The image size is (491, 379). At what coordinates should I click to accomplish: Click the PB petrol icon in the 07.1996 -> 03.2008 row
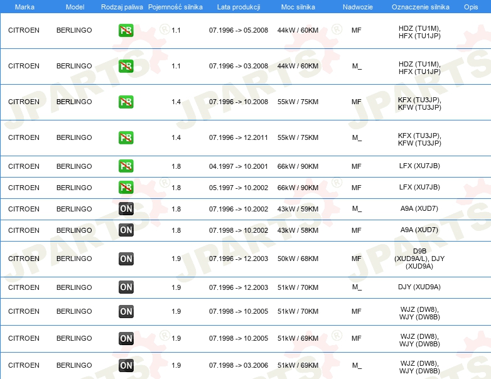click(126, 66)
